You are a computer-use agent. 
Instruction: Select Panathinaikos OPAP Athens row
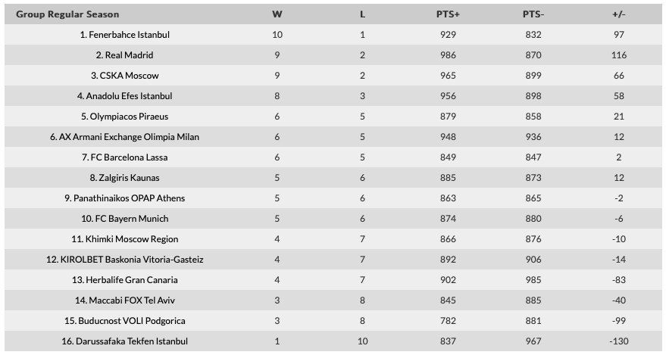pyautogui.click(x=130, y=198)
